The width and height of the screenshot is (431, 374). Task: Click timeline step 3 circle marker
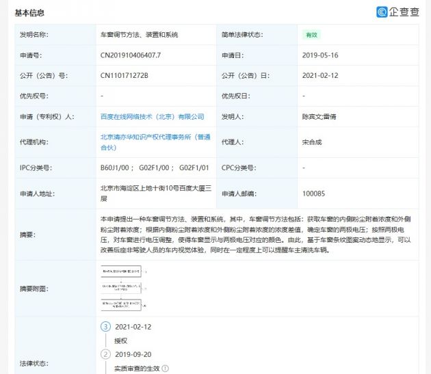click(x=105, y=327)
